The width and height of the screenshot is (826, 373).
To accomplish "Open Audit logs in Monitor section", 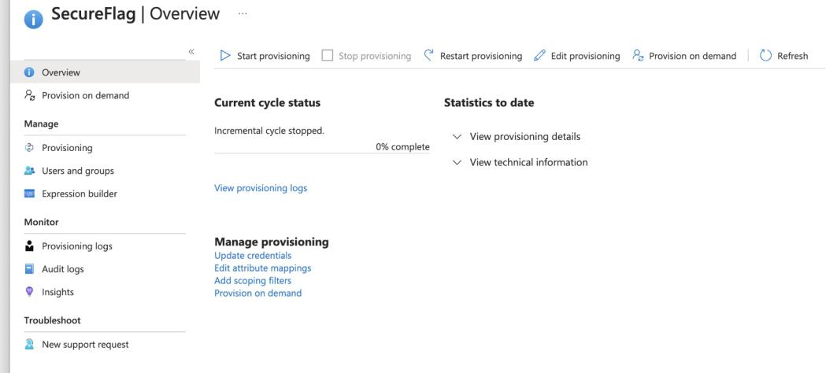I will (63, 269).
